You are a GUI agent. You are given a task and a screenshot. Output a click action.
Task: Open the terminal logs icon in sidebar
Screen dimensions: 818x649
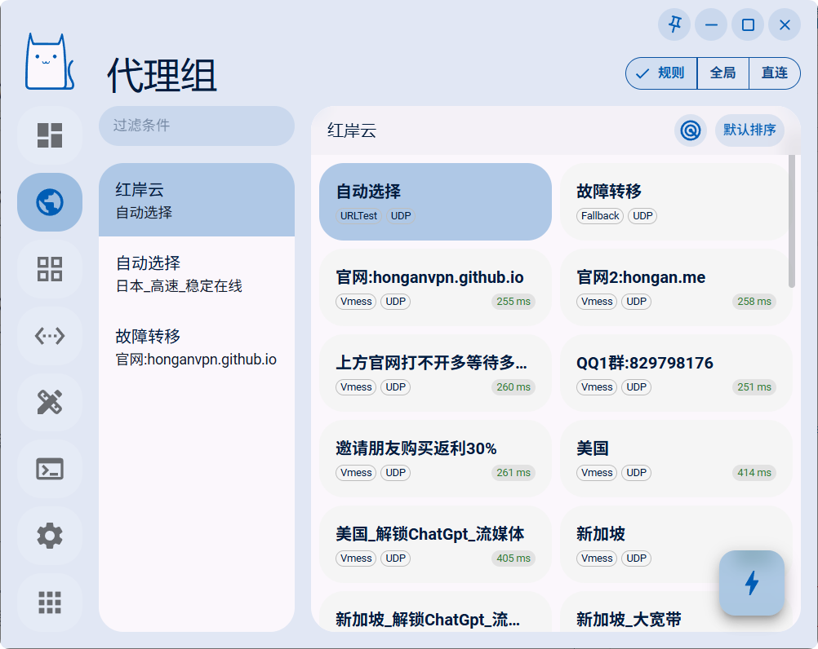50,470
